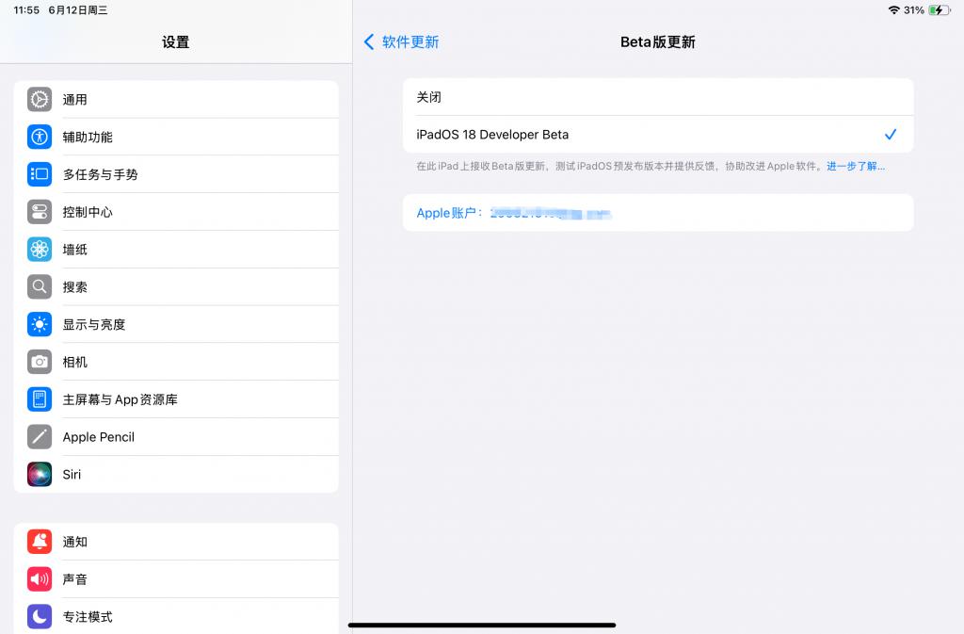The image size is (964, 634).
Task: Open 搜索 settings row
Action: (176, 287)
